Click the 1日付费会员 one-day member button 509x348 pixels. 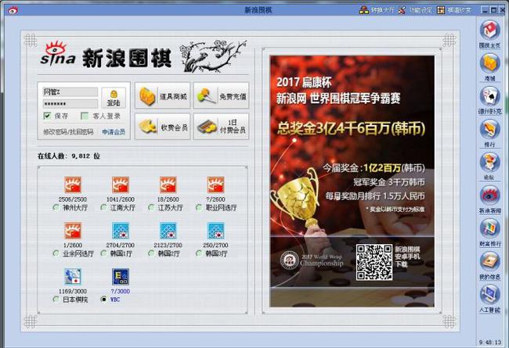(222, 127)
